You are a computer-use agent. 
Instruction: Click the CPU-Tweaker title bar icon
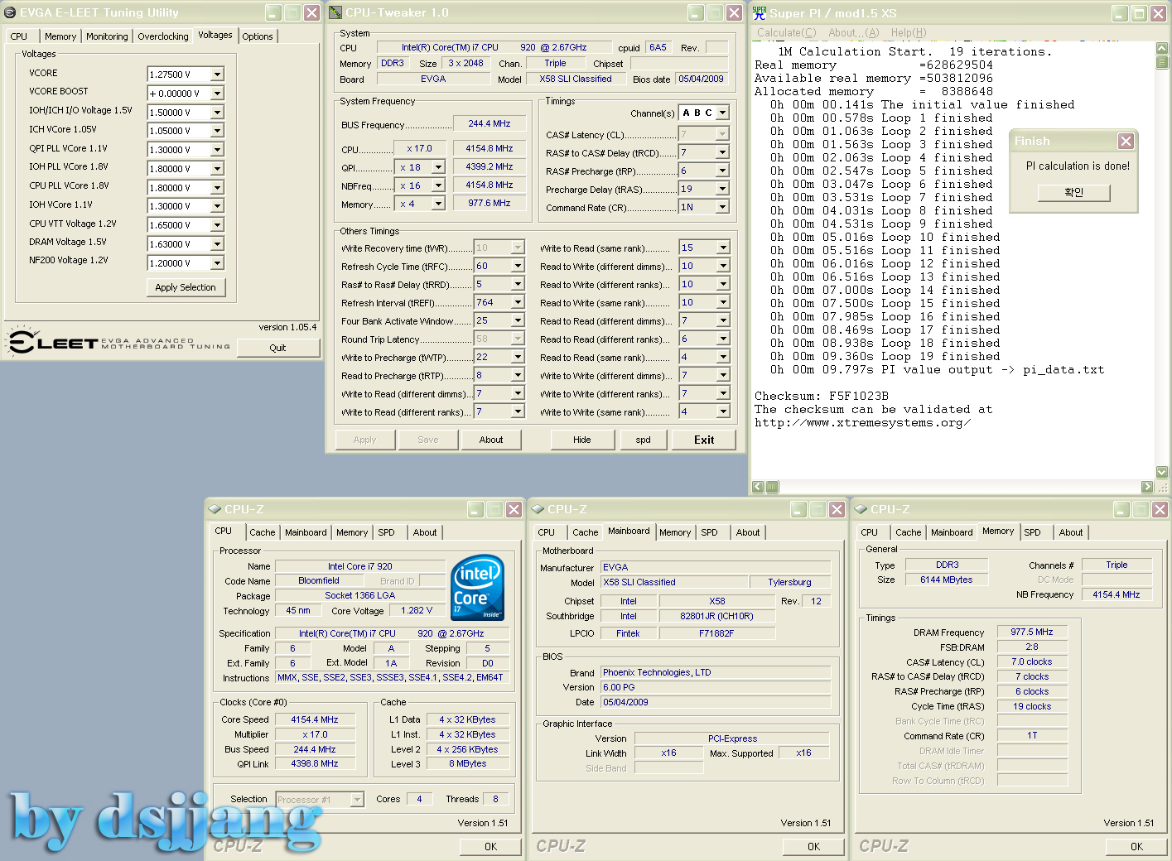tap(335, 12)
